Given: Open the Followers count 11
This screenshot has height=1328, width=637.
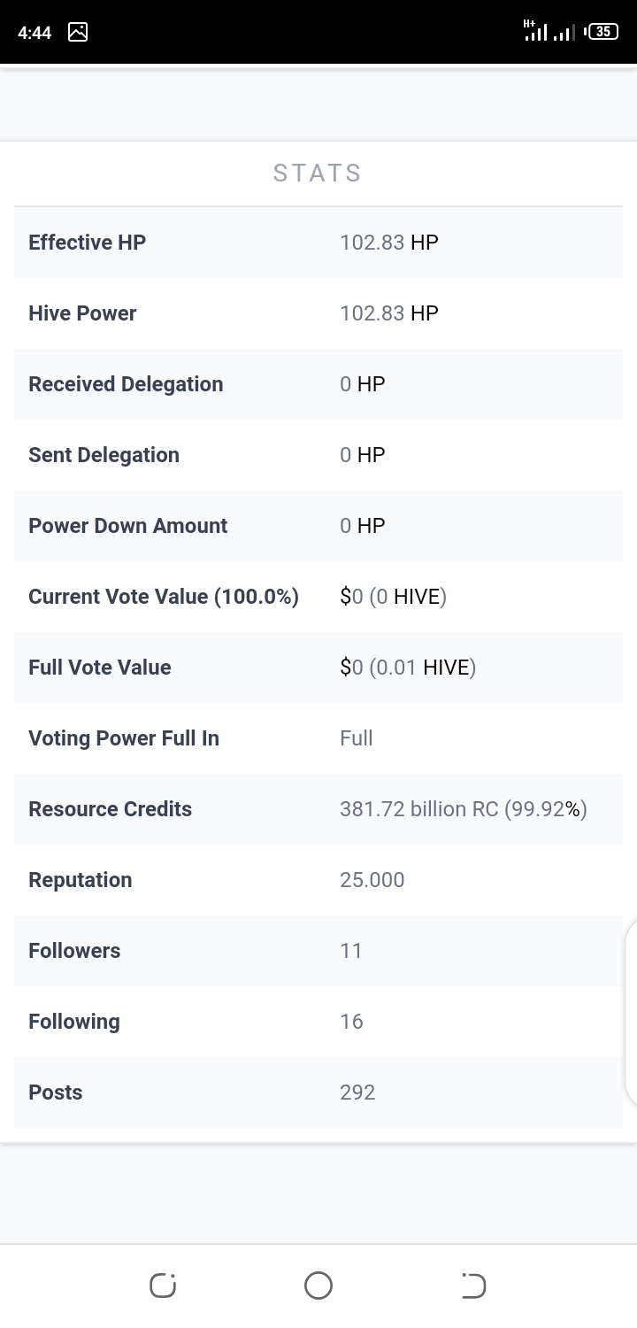Looking at the screenshot, I should tap(351, 951).
